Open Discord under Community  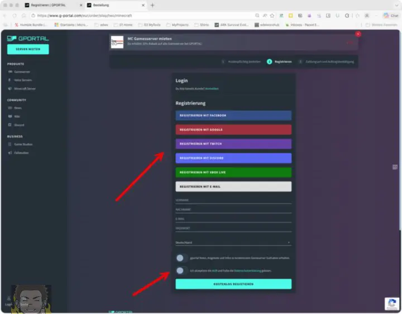coord(19,125)
